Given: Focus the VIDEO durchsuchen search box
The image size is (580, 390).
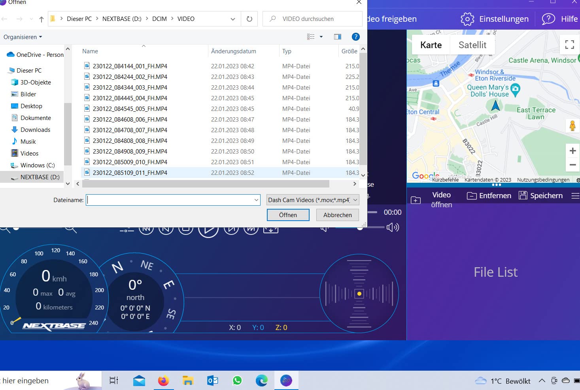Looking at the screenshot, I should tap(312, 19).
